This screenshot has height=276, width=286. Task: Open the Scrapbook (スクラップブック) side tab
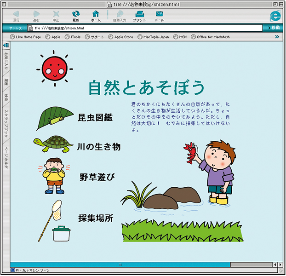click(x=6, y=123)
